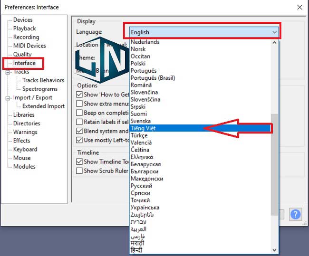This screenshot has height=256, width=309.
Task: Collapse the Import / Export tree node
Action: pos(8,98)
